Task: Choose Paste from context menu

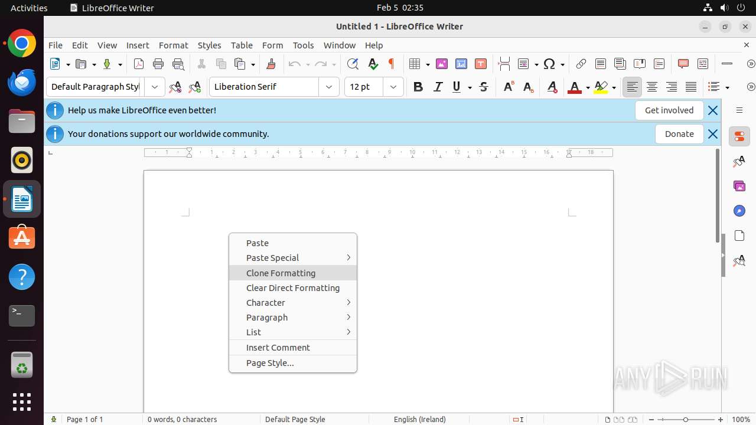Action: pos(293,243)
